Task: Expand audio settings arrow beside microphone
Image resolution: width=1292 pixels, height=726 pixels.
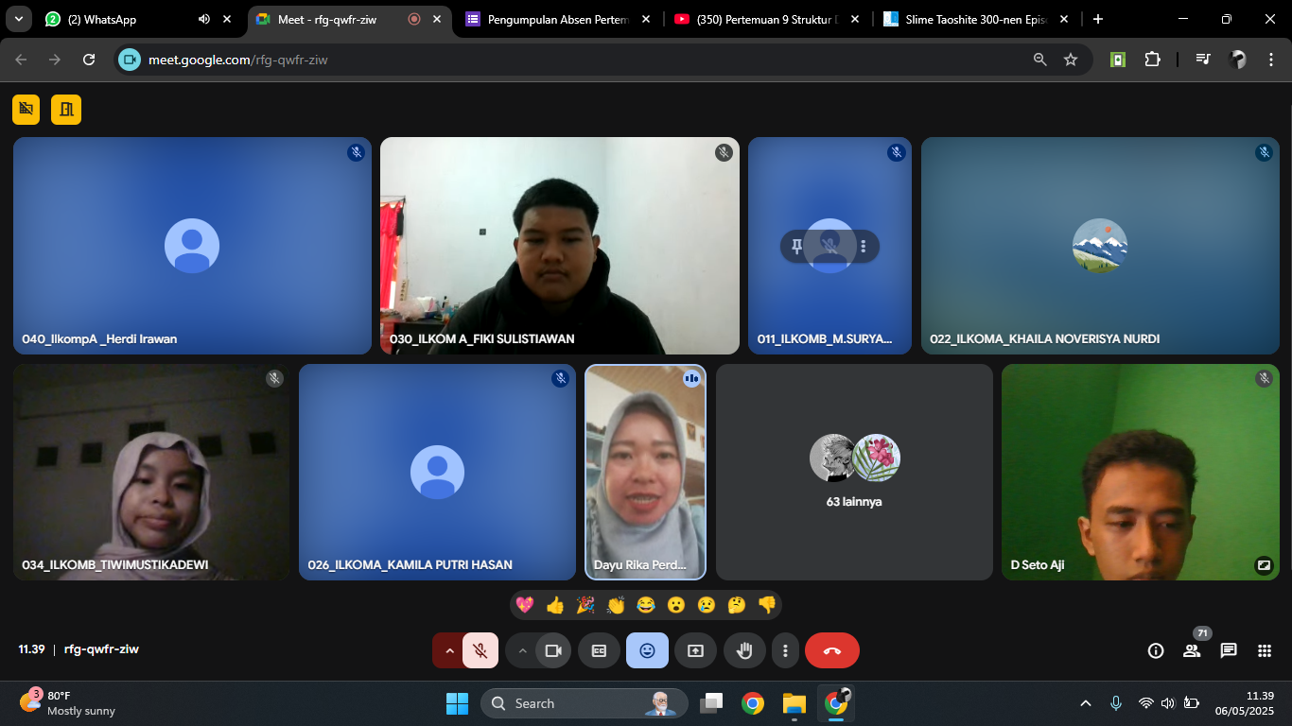Action: click(x=449, y=650)
